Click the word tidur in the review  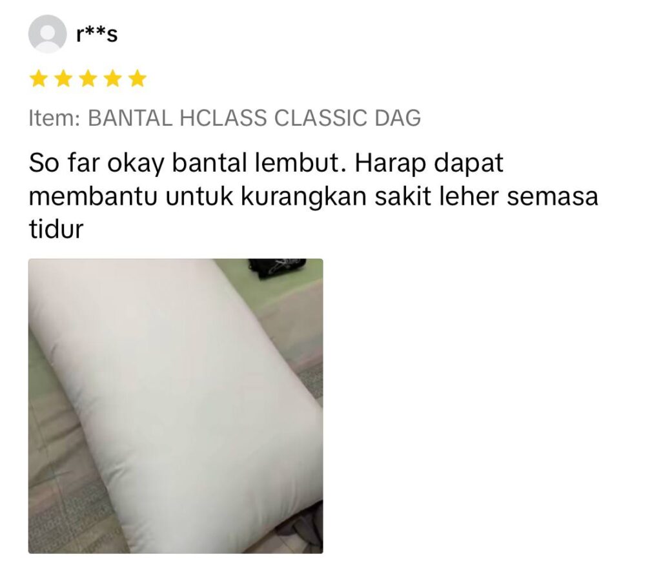click(56, 230)
